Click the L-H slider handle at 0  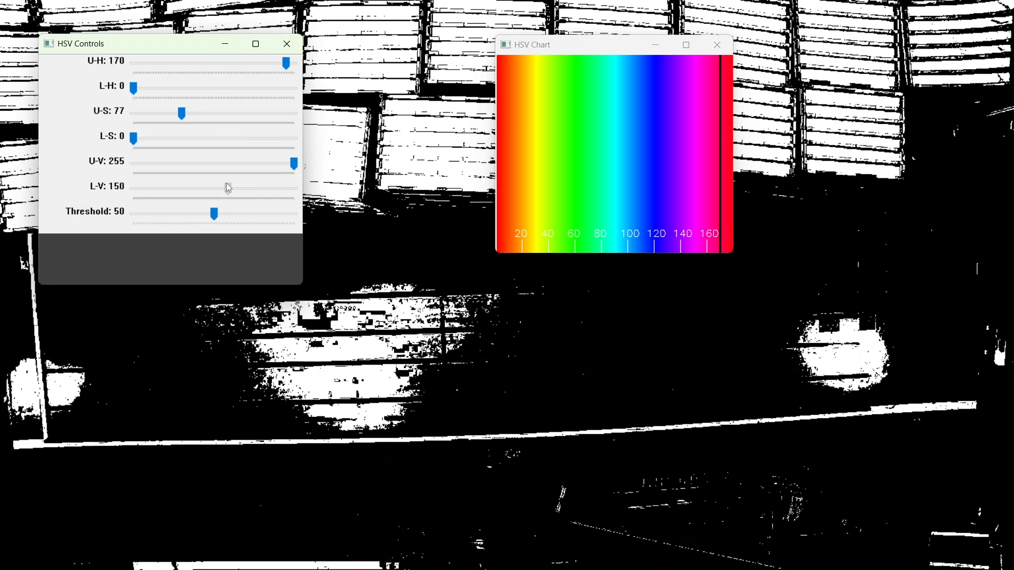134,88
